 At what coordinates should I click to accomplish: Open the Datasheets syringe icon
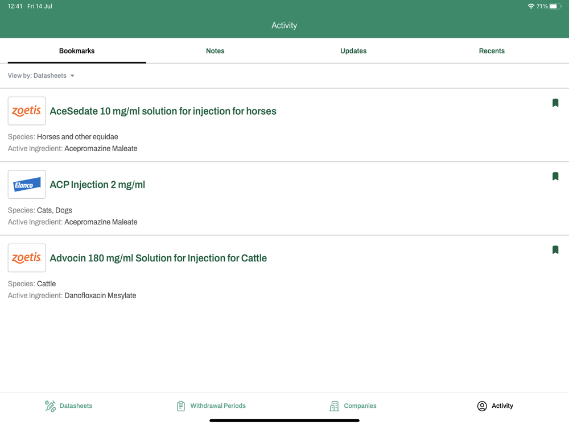point(50,406)
